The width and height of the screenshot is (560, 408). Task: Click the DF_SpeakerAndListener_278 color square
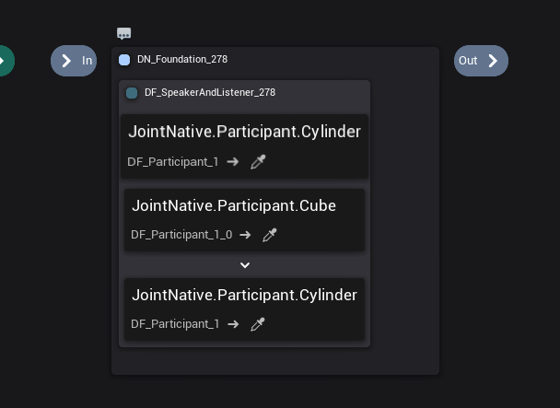click(132, 93)
